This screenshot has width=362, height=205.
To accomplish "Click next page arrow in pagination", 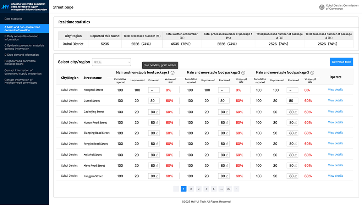I will pos(236,189).
